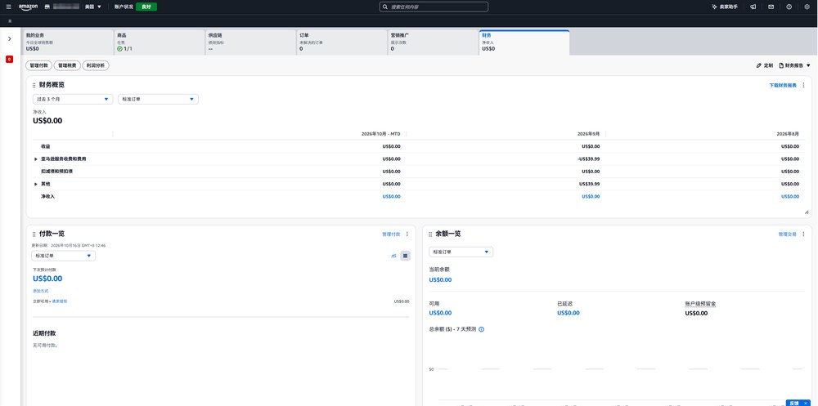Open 付款一览 标准订单 dropdown
818x406 pixels.
coord(63,256)
